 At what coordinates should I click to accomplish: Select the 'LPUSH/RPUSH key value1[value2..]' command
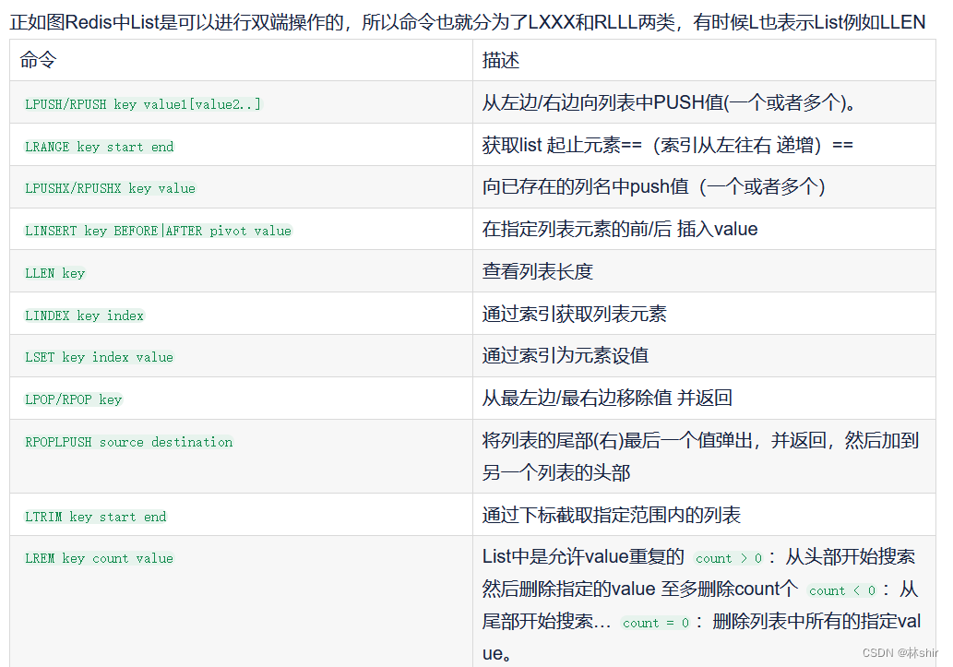pos(143,104)
